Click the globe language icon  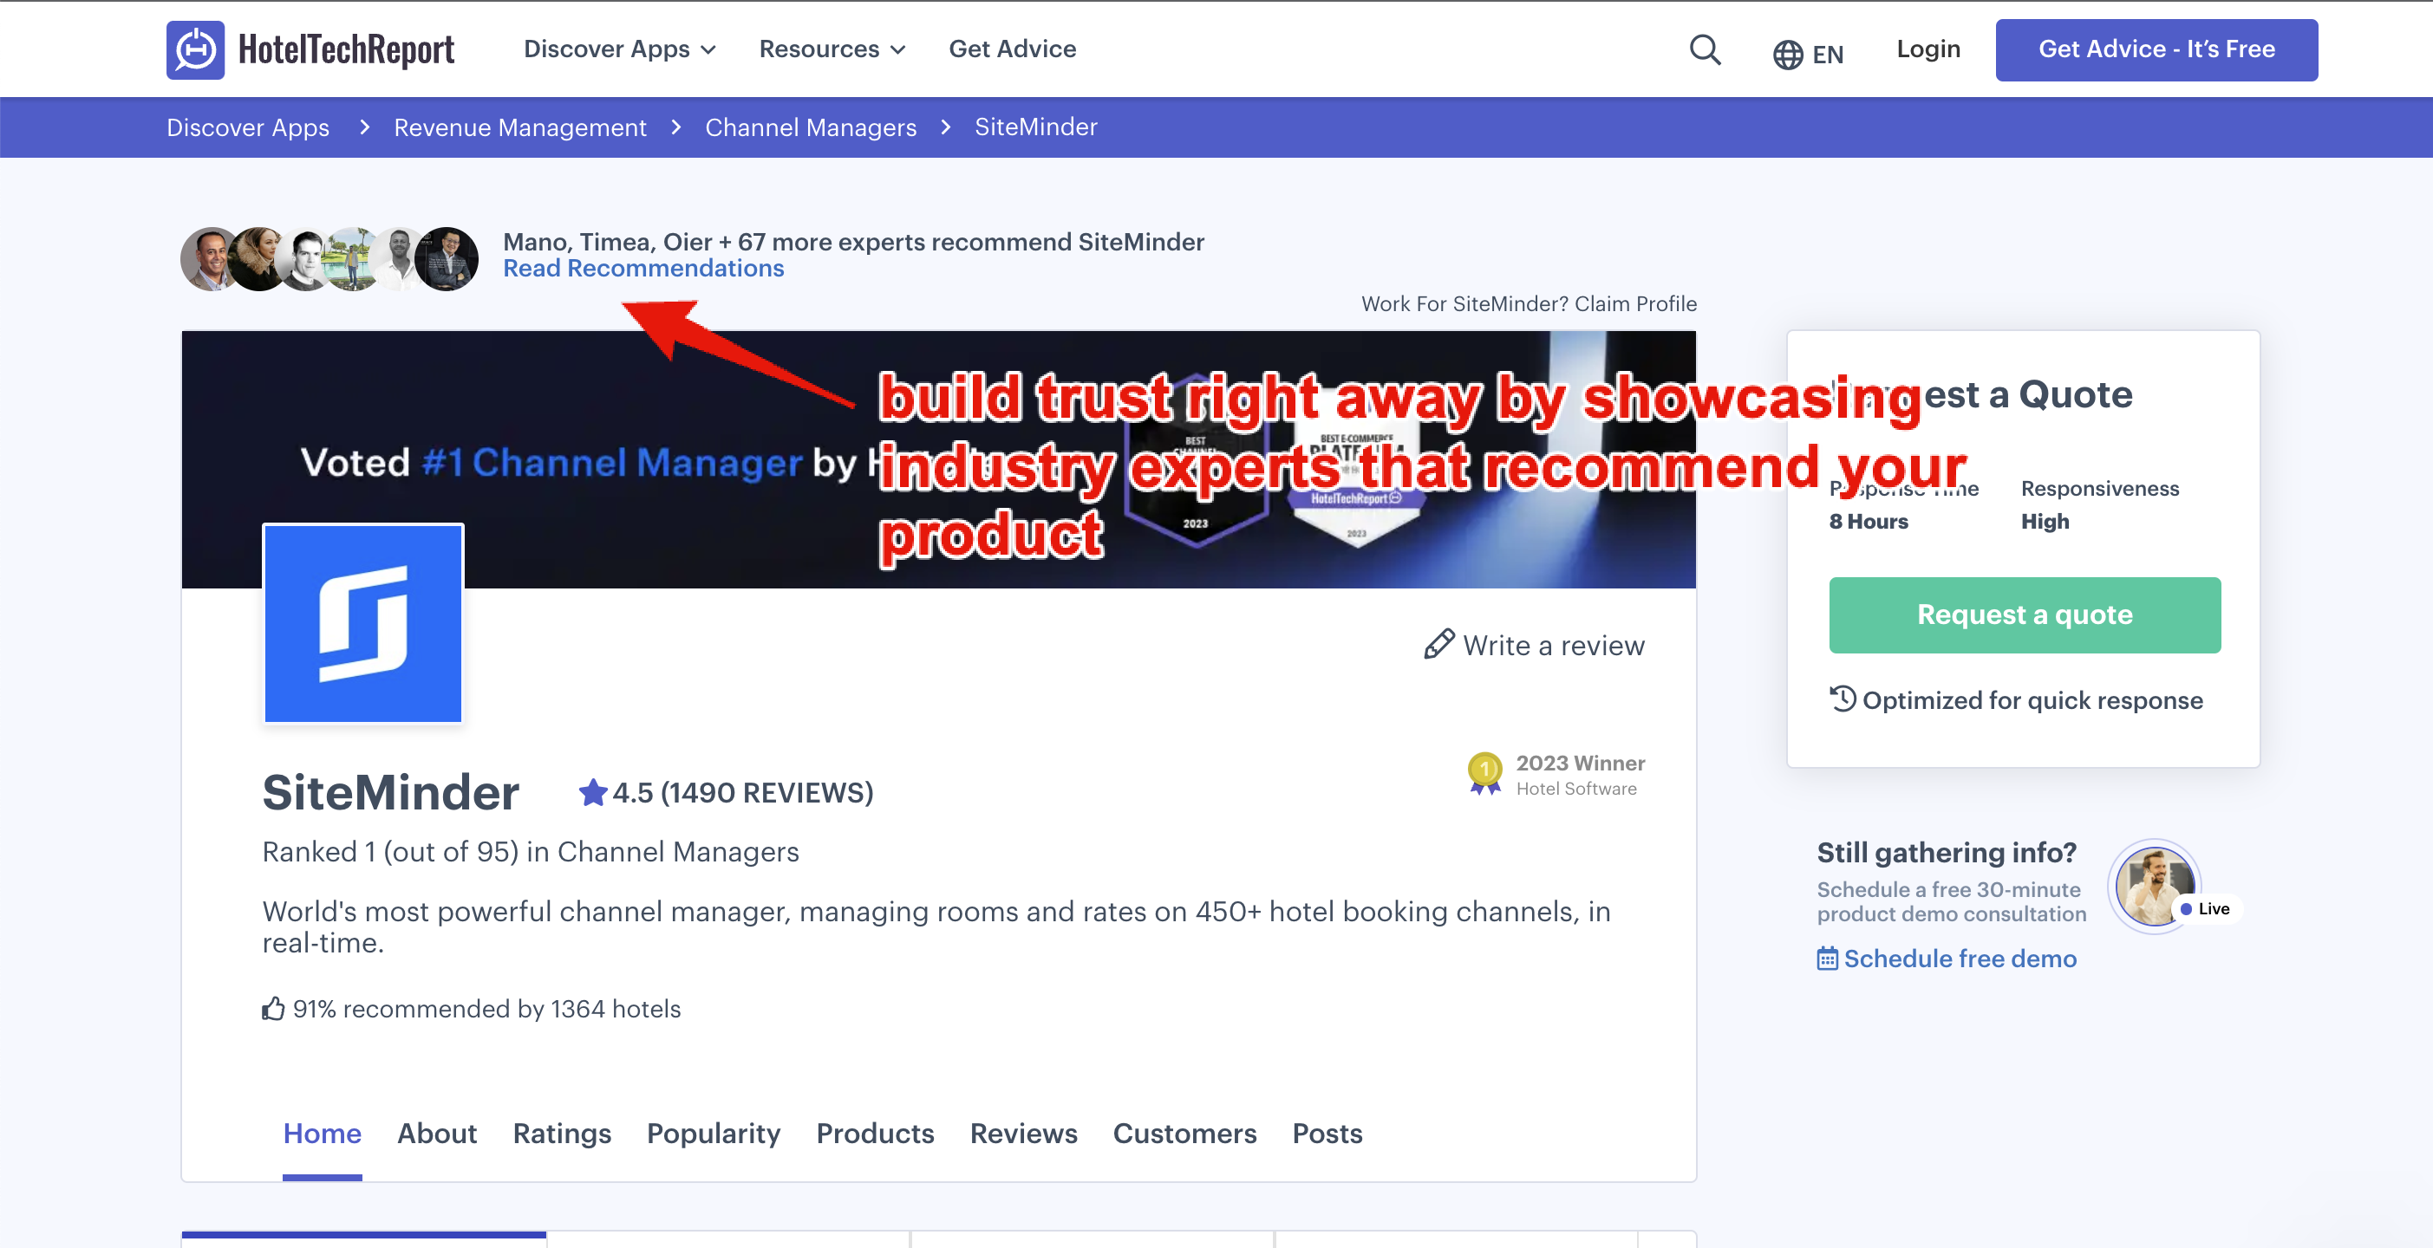tap(1787, 55)
